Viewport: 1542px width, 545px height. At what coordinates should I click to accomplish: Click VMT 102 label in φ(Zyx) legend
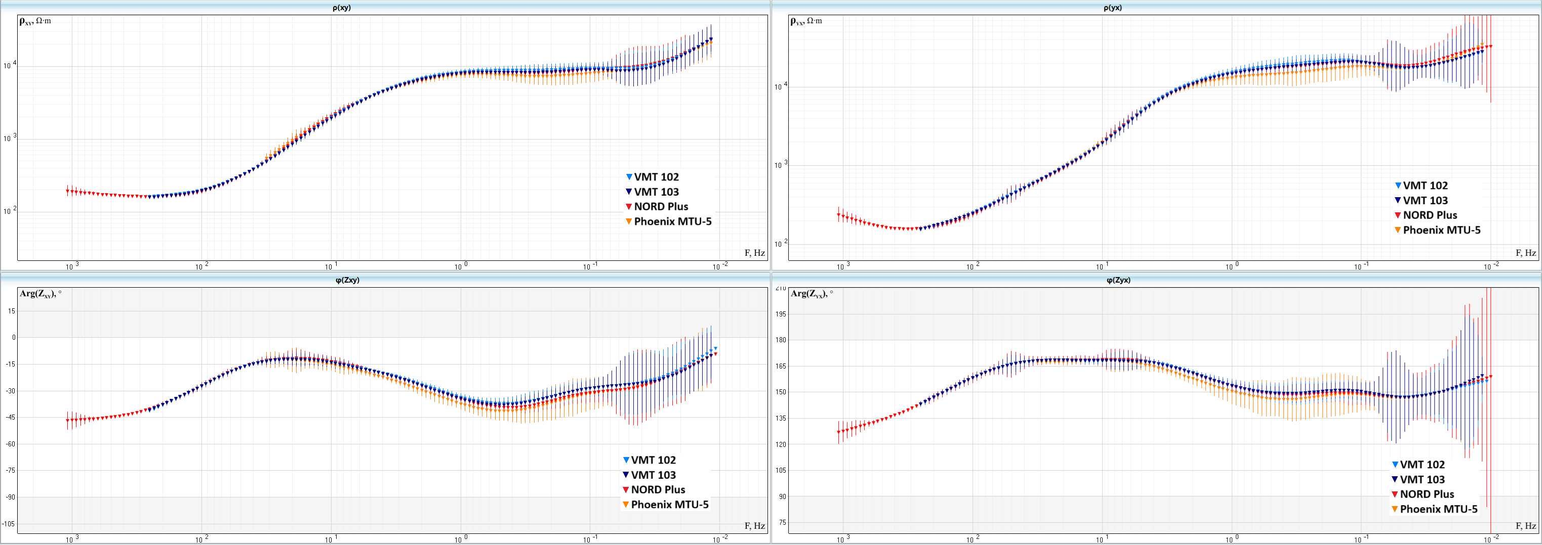[x=1423, y=464]
